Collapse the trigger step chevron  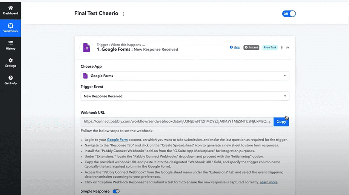tap(288, 48)
